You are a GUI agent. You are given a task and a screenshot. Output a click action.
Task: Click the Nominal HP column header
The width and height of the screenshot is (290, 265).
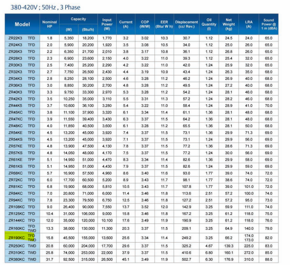tap(49, 24)
